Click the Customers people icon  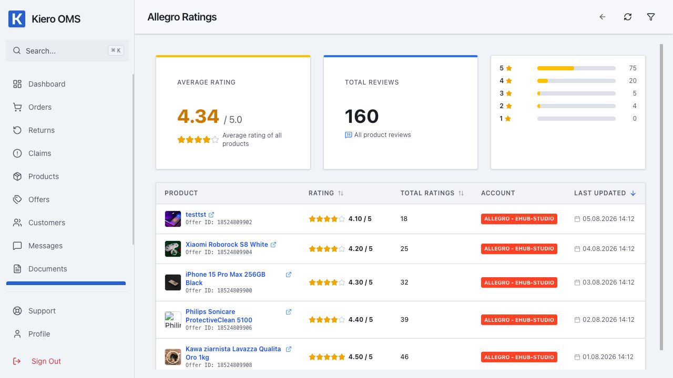coord(17,223)
